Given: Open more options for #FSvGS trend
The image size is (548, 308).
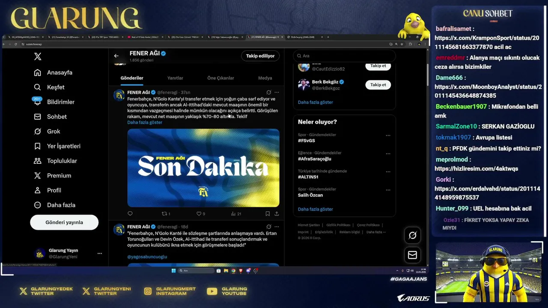Looking at the screenshot, I should 388,136.
